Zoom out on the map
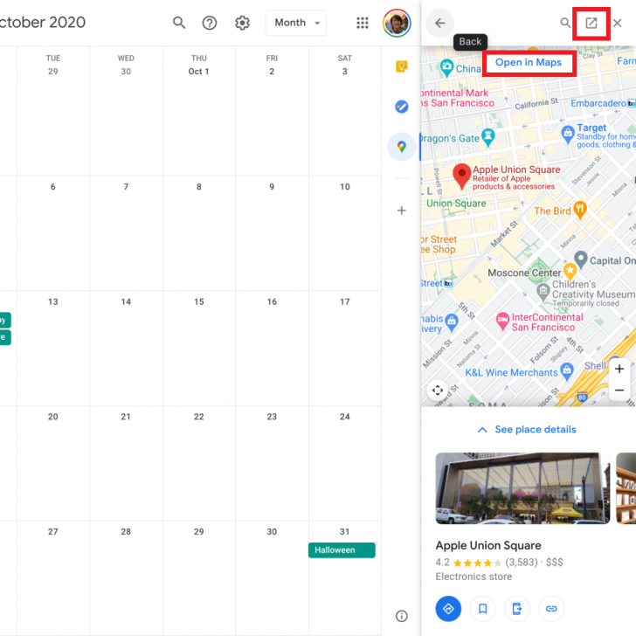Viewport: 636px width, 636px height. pos(619,391)
